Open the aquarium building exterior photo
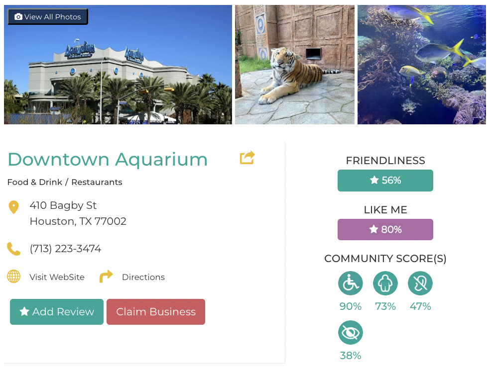492x374 pixels. pos(118,70)
